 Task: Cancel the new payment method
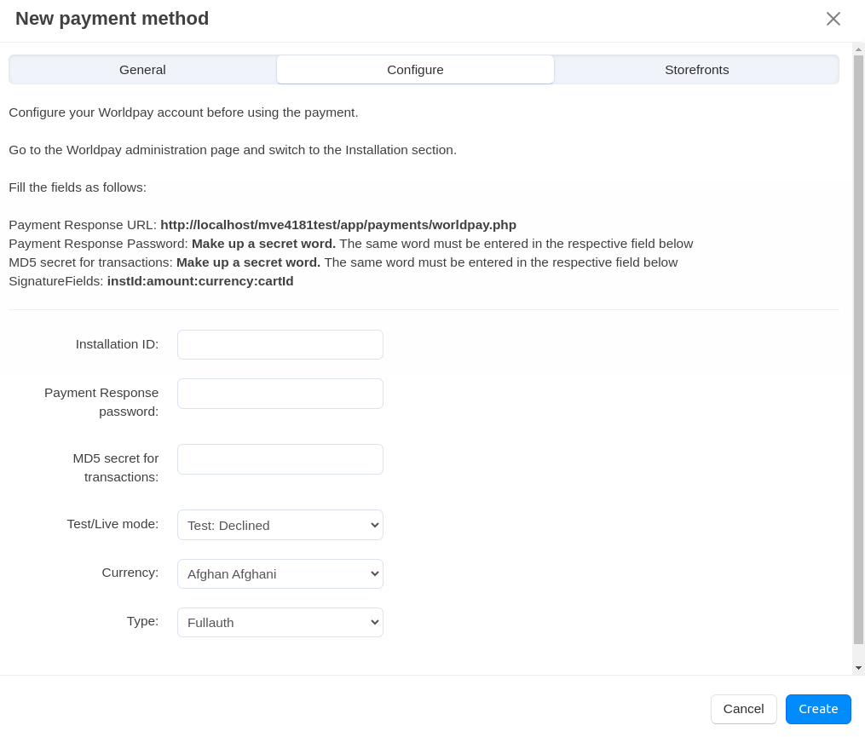coord(744,709)
